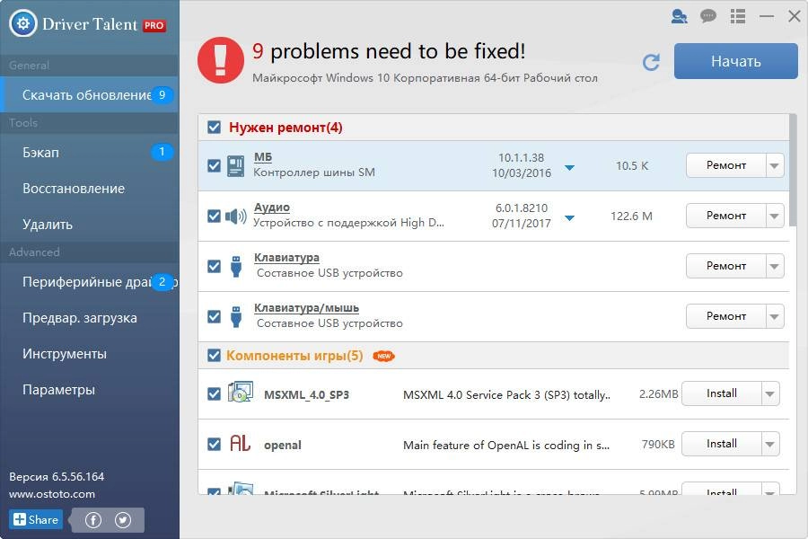The height and width of the screenshot is (539, 808).
Task: Click the driver list vertical scrollbar
Action: coord(793,170)
